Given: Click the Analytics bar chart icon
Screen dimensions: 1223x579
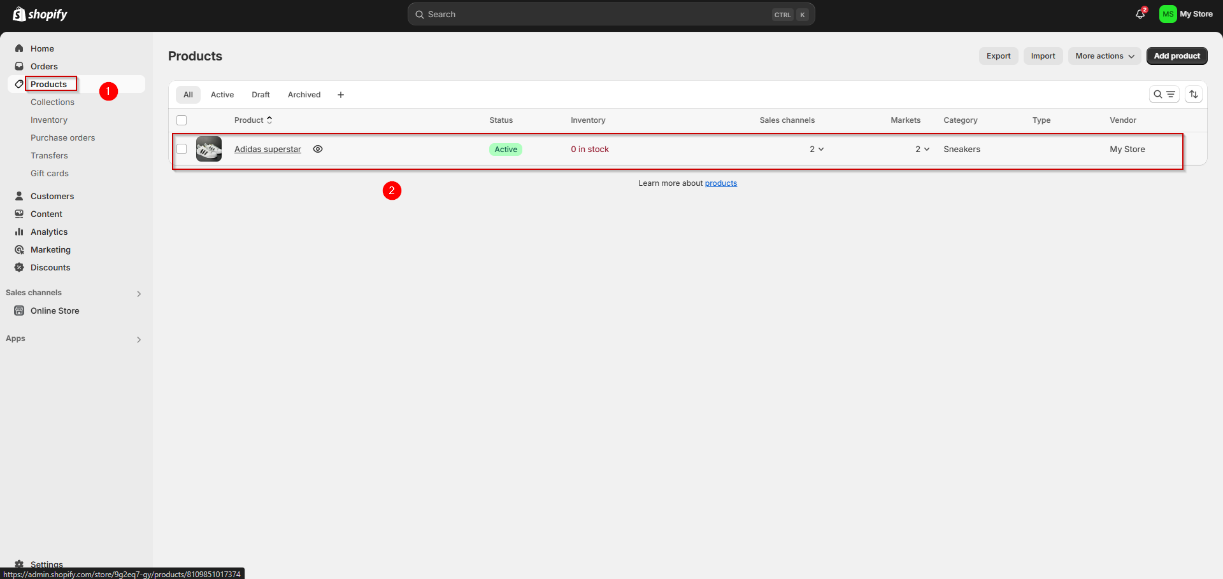Looking at the screenshot, I should tap(19, 232).
